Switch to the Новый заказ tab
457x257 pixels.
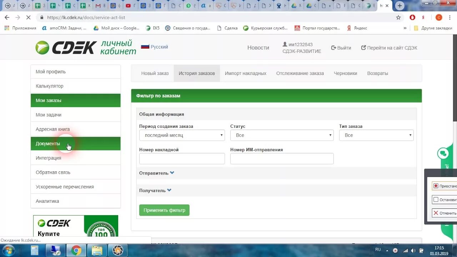[x=155, y=73]
